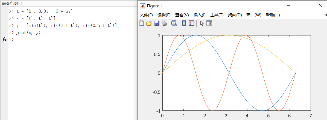Insert a legend using the toolbar icon
Viewport: 327px width, 120px height.
pyautogui.click(x=191, y=23)
